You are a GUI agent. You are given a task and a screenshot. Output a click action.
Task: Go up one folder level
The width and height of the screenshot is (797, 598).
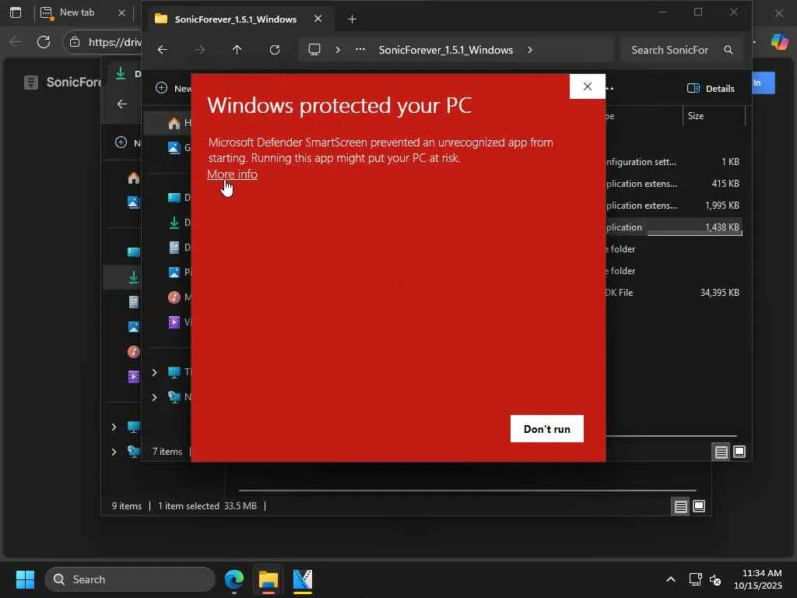tap(237, 50)
